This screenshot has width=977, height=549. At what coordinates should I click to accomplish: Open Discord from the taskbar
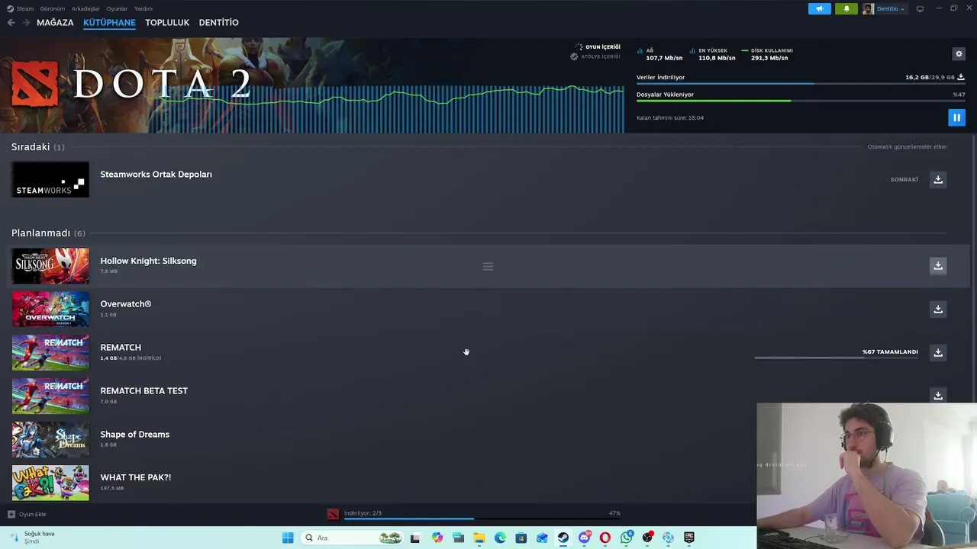[x=585, y=538]
